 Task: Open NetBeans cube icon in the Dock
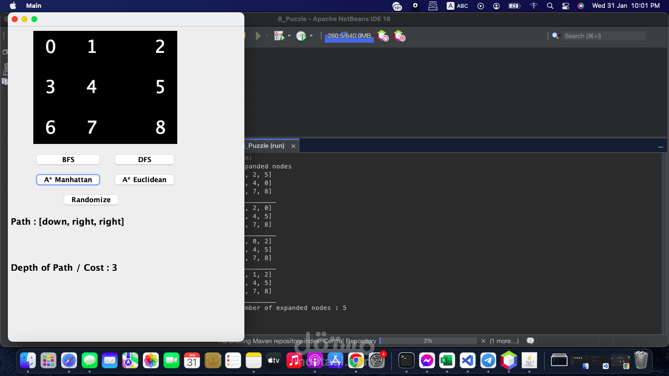pyautogui.click(x=509, y=360)
